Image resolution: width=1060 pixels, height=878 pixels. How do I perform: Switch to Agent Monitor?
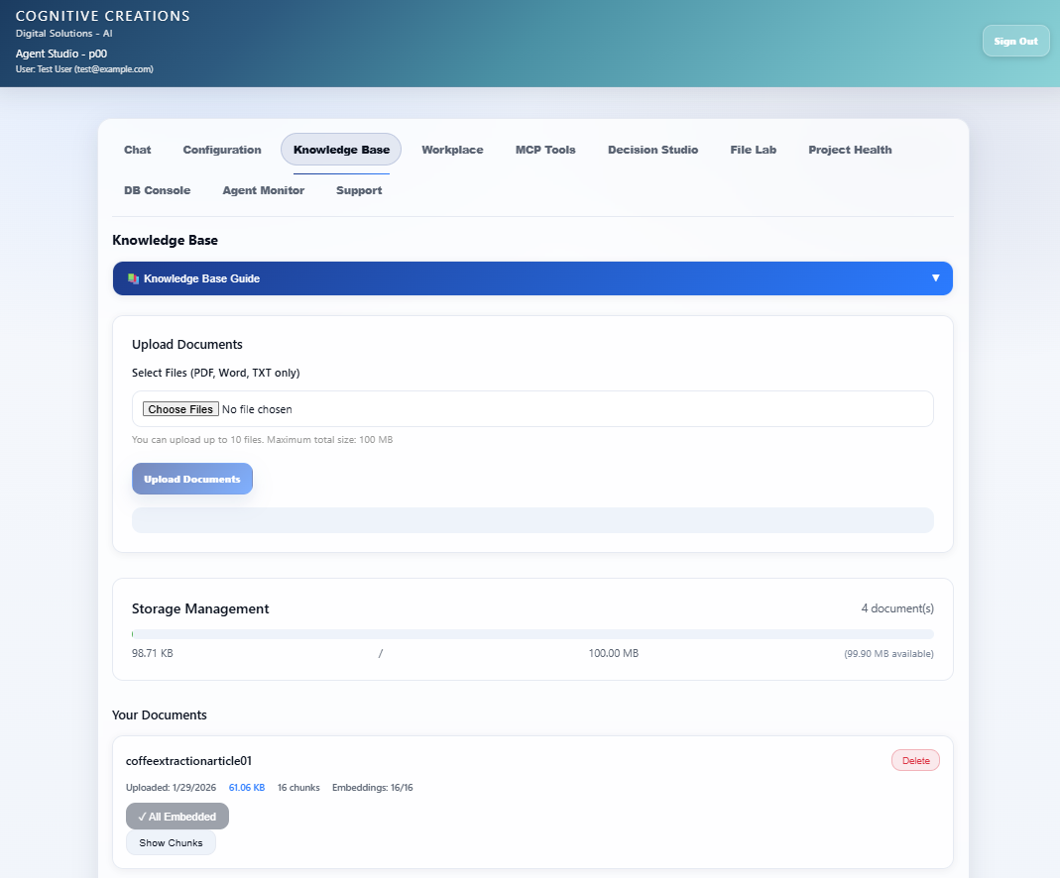pos(263,190)
